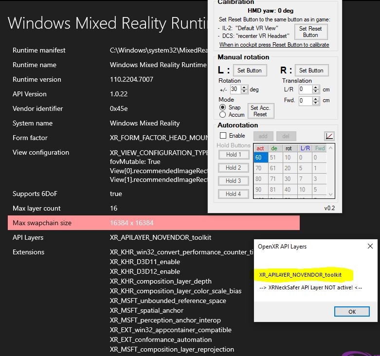Select the de cell with value 71
The image size is (380, 356).
point(275,178)
